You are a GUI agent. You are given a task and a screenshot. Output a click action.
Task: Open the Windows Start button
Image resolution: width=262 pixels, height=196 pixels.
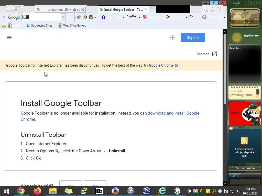click(7, 191)
